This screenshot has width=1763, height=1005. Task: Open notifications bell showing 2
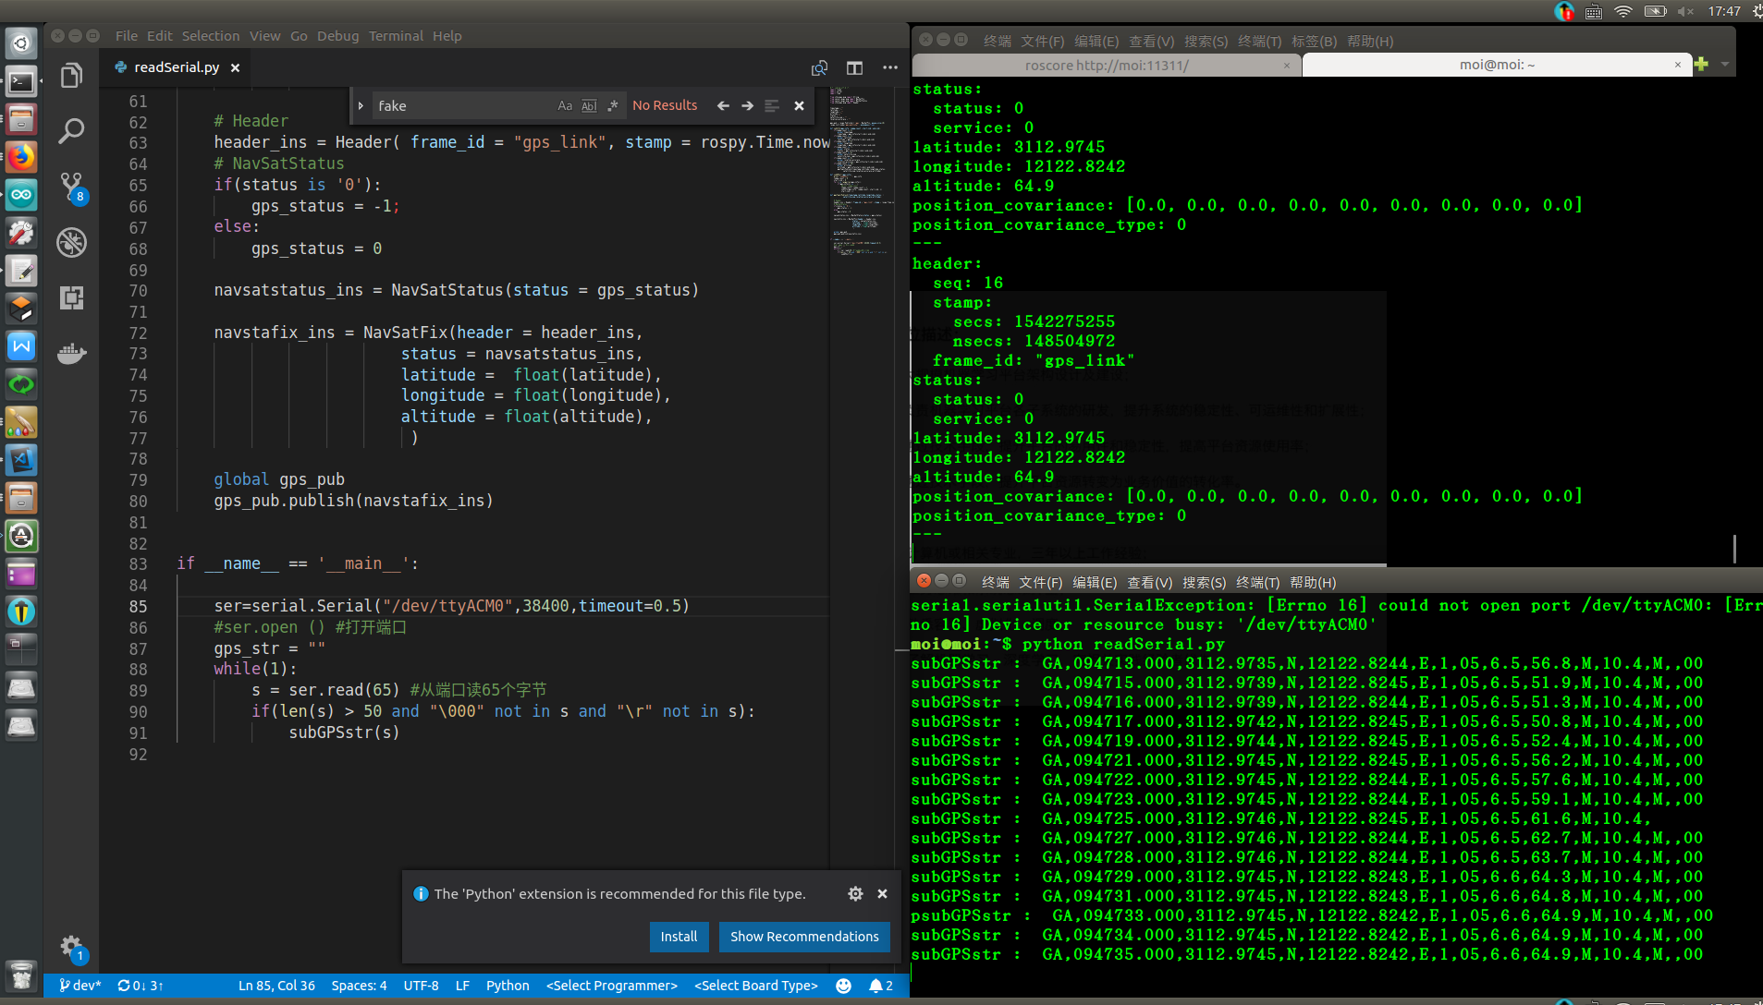881,986
